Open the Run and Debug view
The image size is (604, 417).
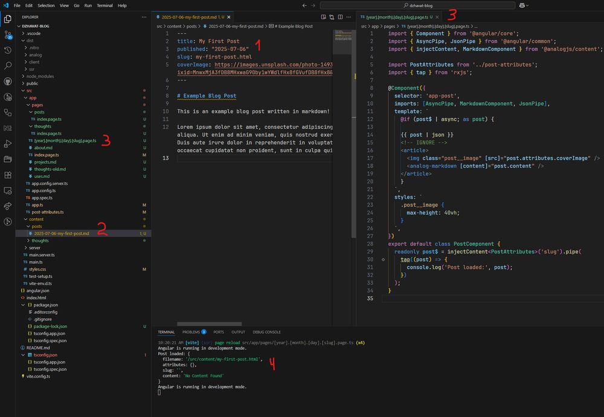point(8,144)
